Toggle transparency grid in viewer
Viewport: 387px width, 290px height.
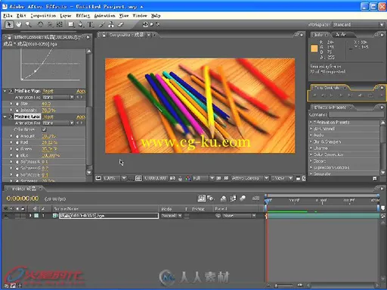pyautogui.click(x=226, y=178)
